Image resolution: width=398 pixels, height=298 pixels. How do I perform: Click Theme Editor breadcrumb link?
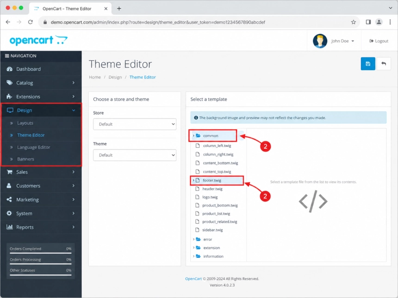pyautogui.click(x=143, y=77)
